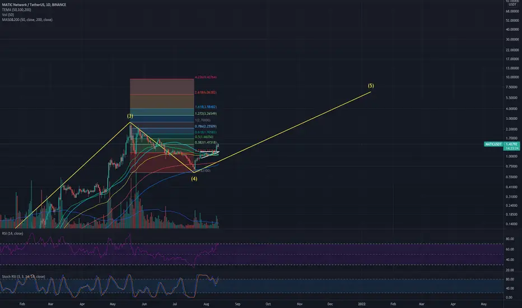Select the RSI (14, close) pane label

[x=12, y=234]
